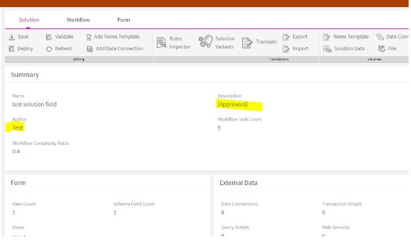411x243 pixels.
Task: Click the Translate icon
Action: pos(247,43)
